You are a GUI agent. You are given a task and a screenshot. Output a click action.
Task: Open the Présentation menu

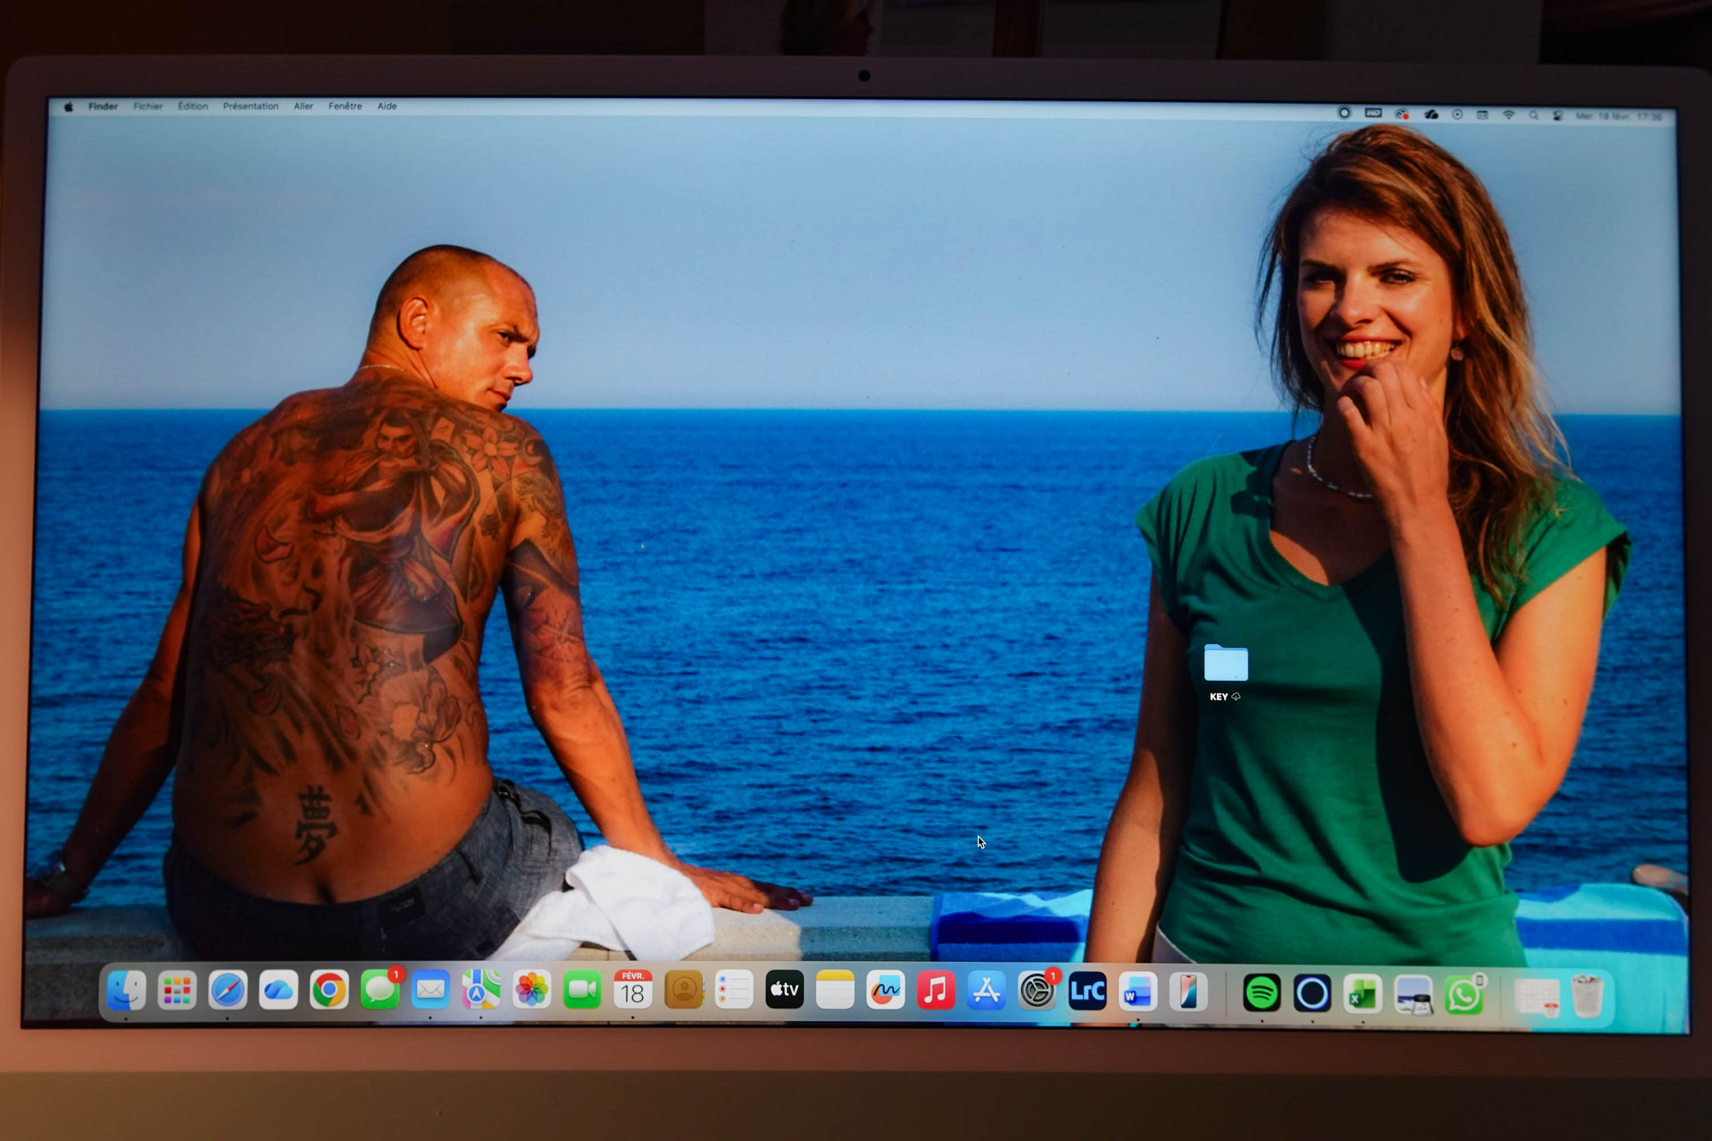point(251,106)
